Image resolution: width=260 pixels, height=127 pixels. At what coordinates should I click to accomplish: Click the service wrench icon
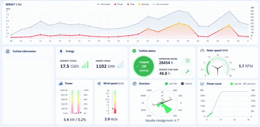188,72
